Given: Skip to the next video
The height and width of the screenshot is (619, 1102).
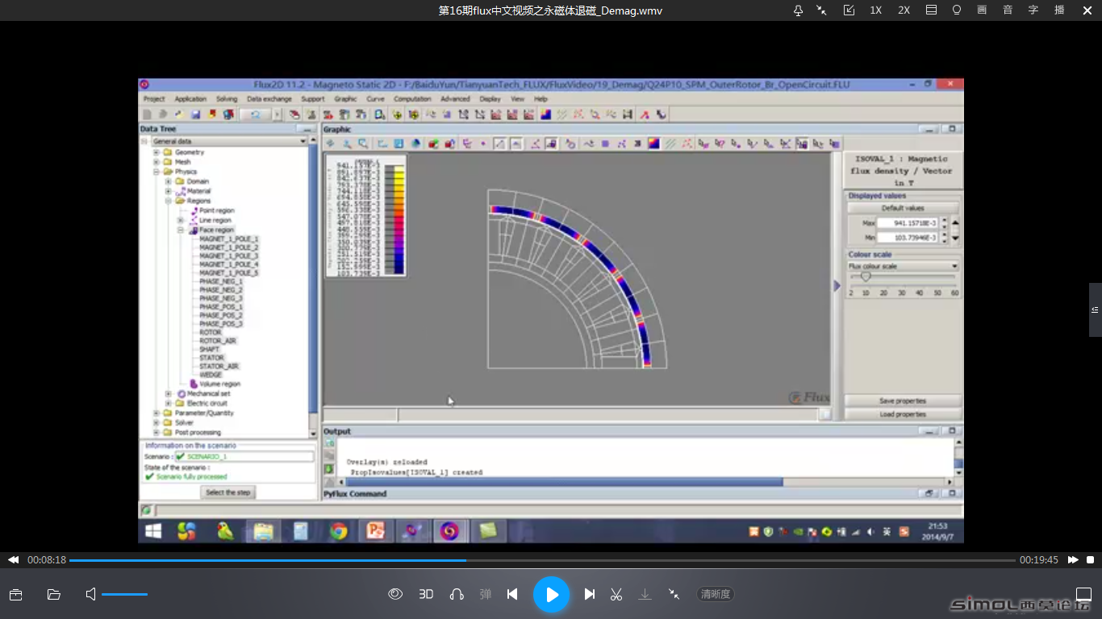Looking at the screenshot, I should 590,594.
